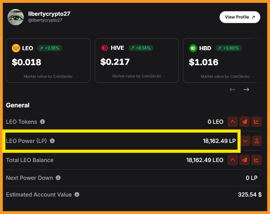
Task: Click the Total LEO Balance label
Action: click(x=30, y=160)
